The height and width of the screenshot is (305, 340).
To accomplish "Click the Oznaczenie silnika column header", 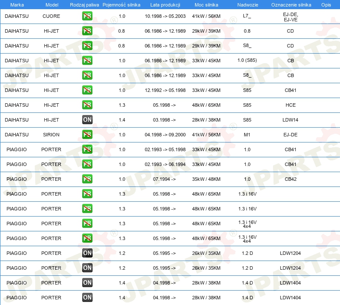I will [x=291, y=4].
